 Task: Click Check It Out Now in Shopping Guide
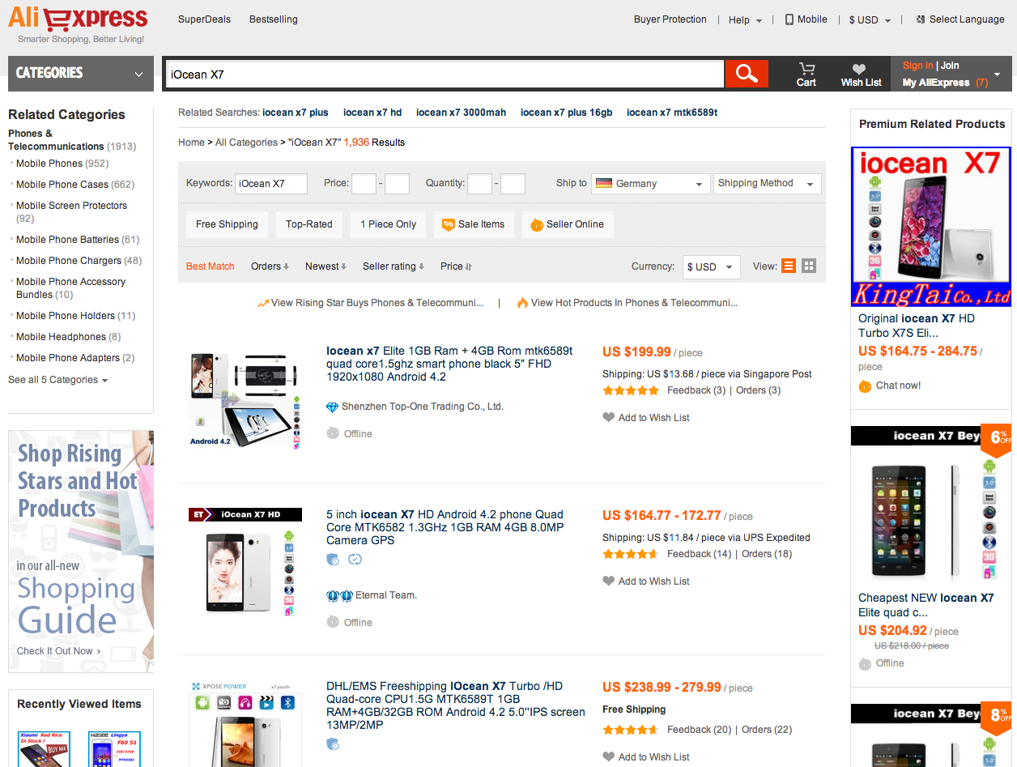pyautogui.click(x=58, y=651)
